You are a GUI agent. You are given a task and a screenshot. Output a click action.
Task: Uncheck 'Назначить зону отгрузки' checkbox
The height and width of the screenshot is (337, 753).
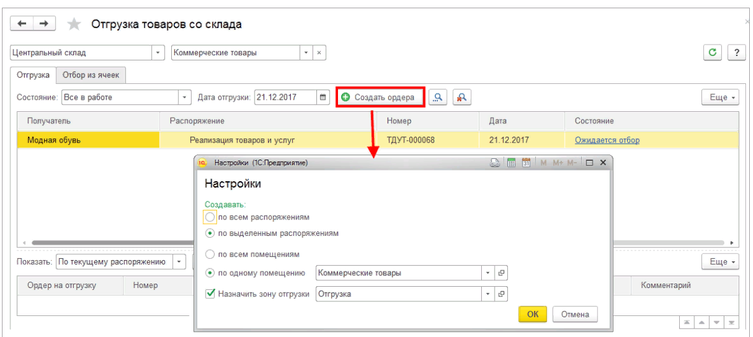(210, 294)
